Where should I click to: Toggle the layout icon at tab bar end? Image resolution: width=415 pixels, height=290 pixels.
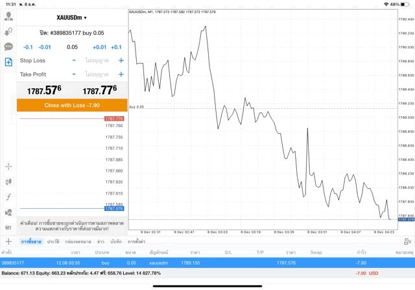(407, 241)
